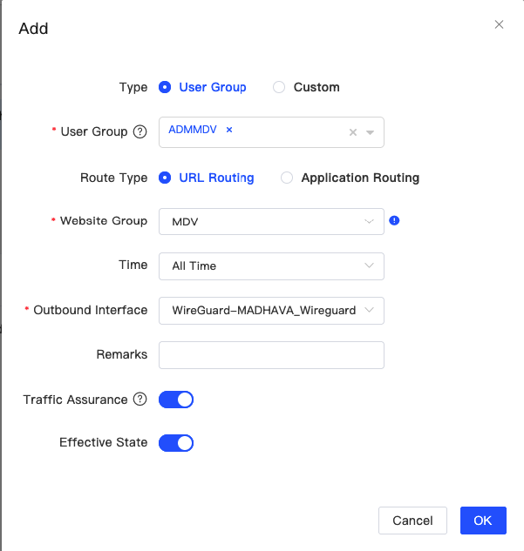Screen dimensions: 524x551
Task: Choose URL Routing as route type
Action: tap(165, 178)
